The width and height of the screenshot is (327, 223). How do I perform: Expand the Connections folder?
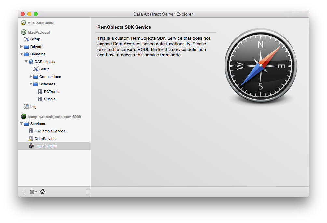tap(31, 77)
